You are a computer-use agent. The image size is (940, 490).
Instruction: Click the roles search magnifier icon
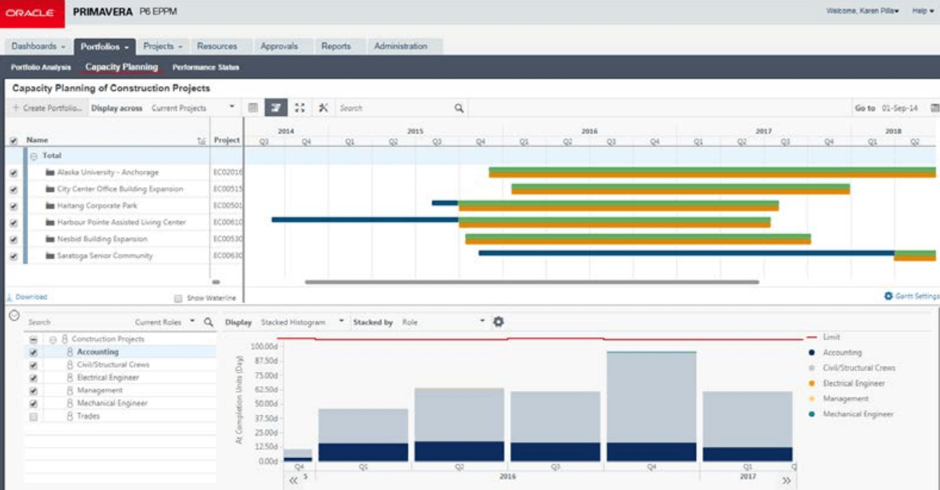(209, 322)
